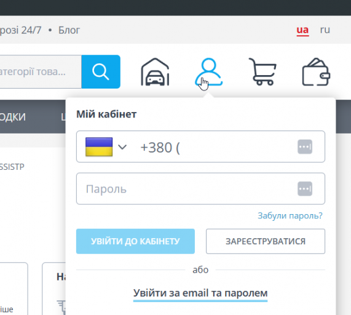Open the wallet icon

click(x=316, y=72)
